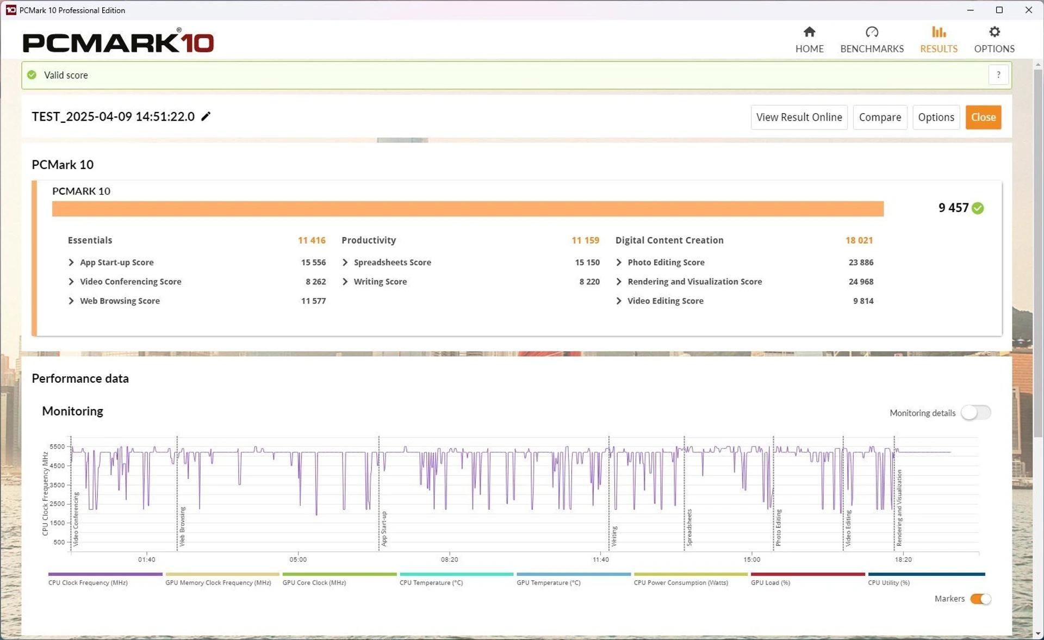The image size is (1044, 640).
Task: Click pencil icon to rename result
Action: point(206,116)
